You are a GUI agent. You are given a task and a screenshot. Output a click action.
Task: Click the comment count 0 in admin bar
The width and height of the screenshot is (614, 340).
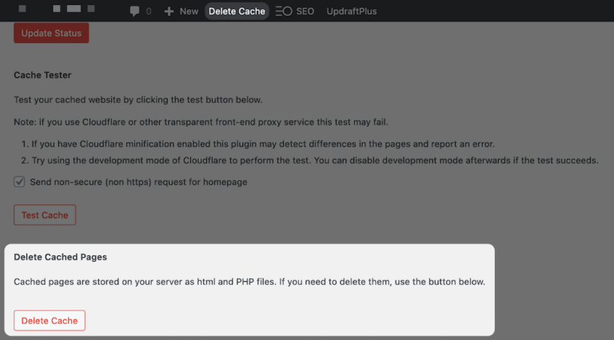[x=149, y=11]
